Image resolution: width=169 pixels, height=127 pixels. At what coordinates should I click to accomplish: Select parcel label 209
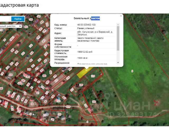[x=81, y=85]
